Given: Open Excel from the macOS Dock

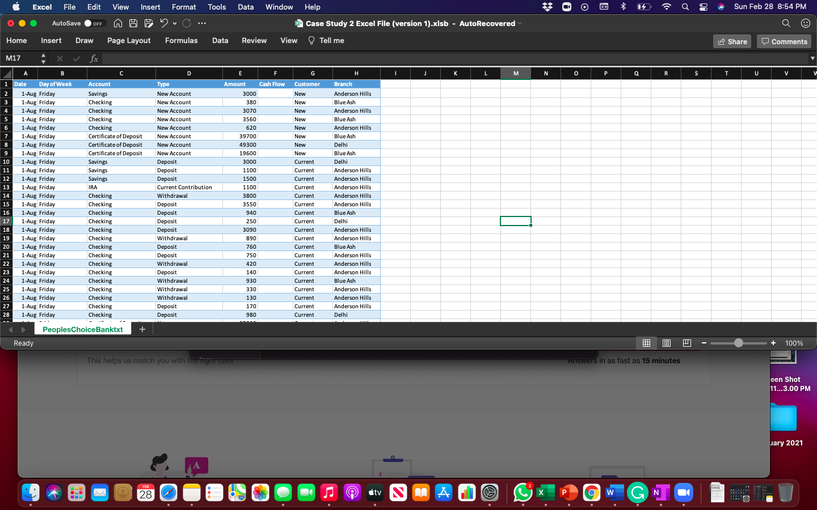Looking at the screenshot, I should (545, 493).
